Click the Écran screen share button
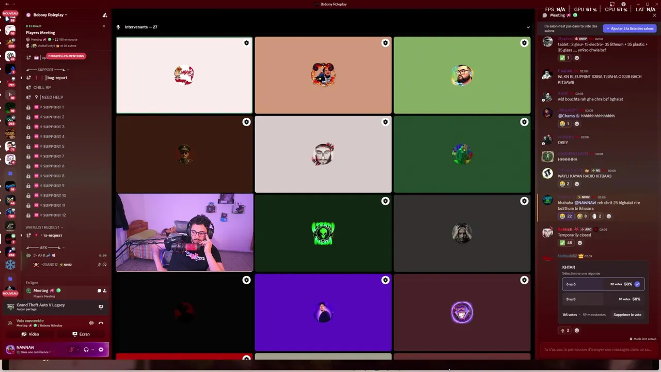Viewport: 661px width, 372px height. pyautogui.click(x=81, y=334)
